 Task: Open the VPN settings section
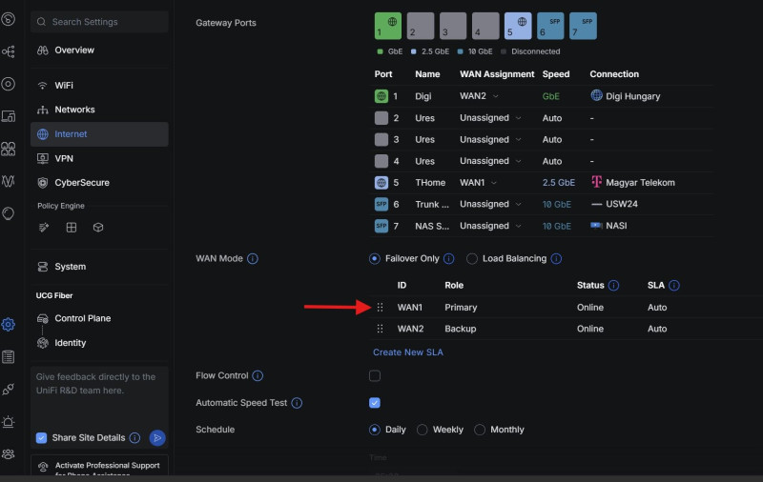tap(64, 158)
